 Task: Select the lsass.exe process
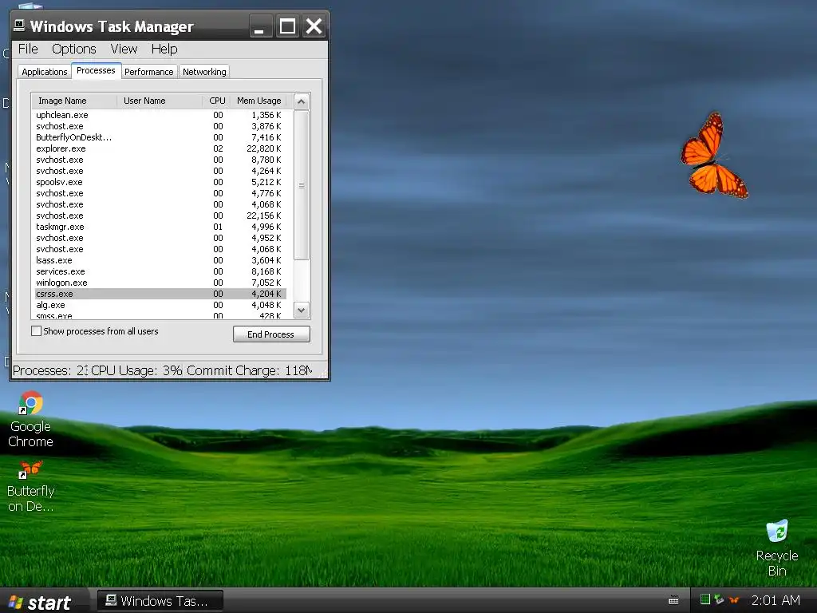tap(160, 260)
